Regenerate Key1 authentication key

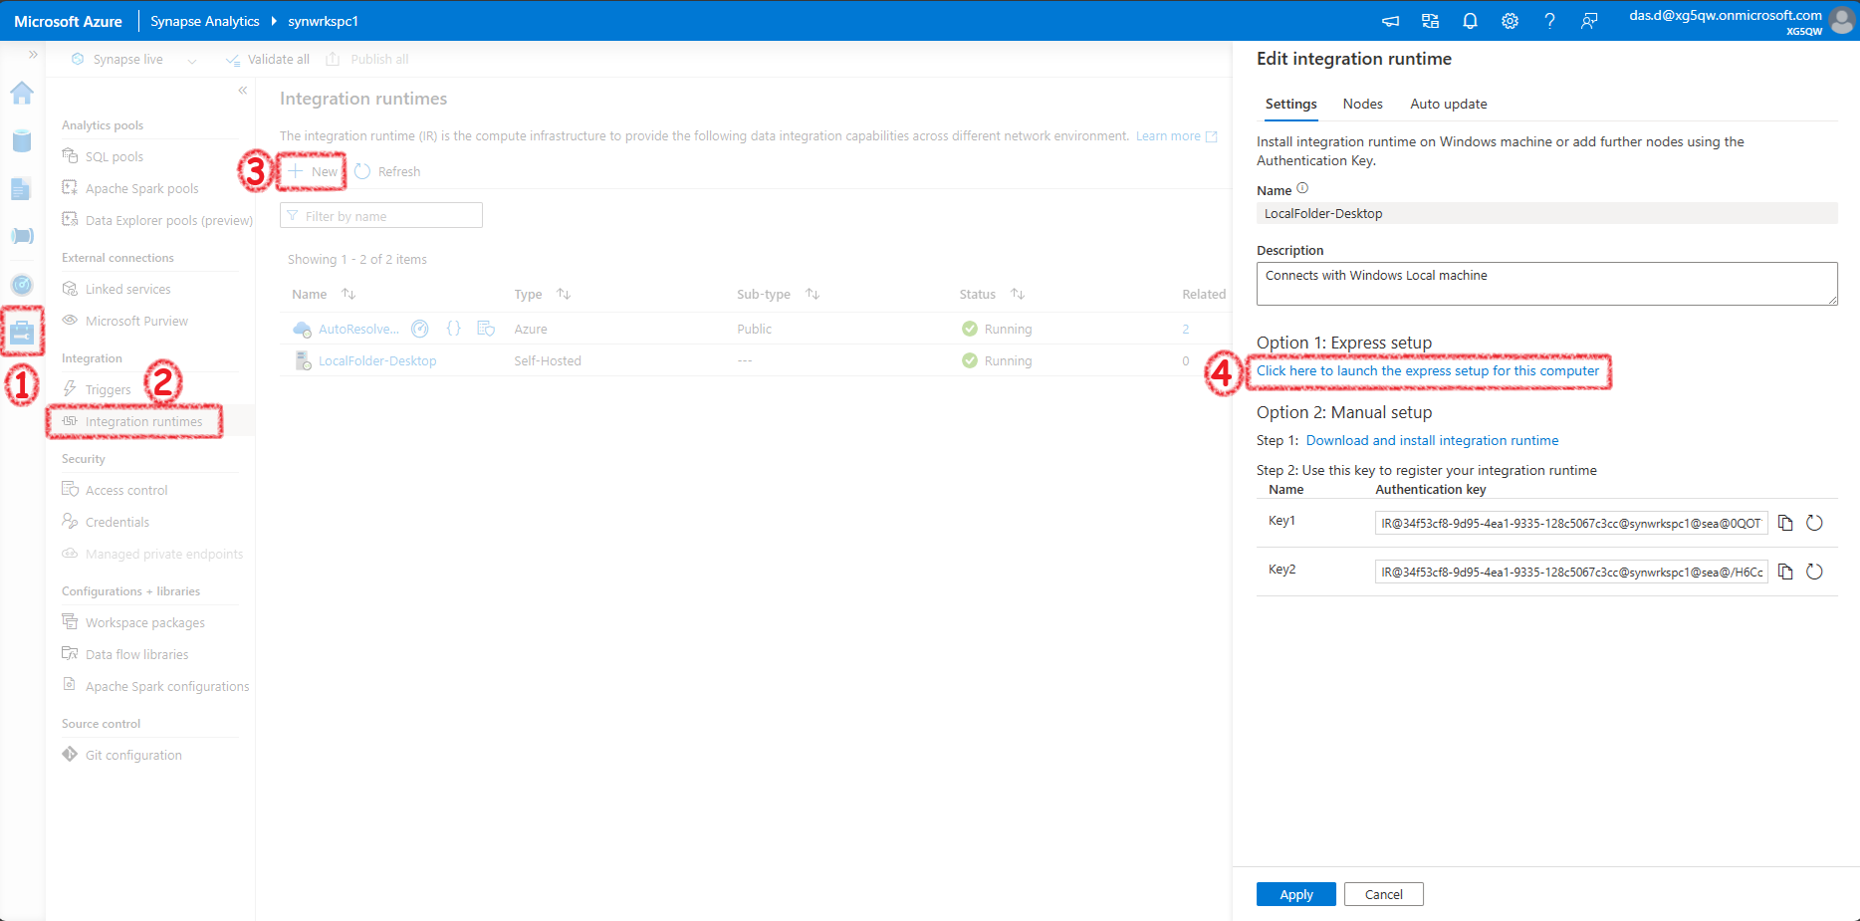[1814, 523]
